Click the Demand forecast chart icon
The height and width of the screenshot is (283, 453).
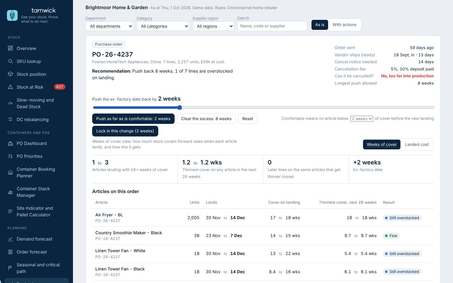(10, 239)
